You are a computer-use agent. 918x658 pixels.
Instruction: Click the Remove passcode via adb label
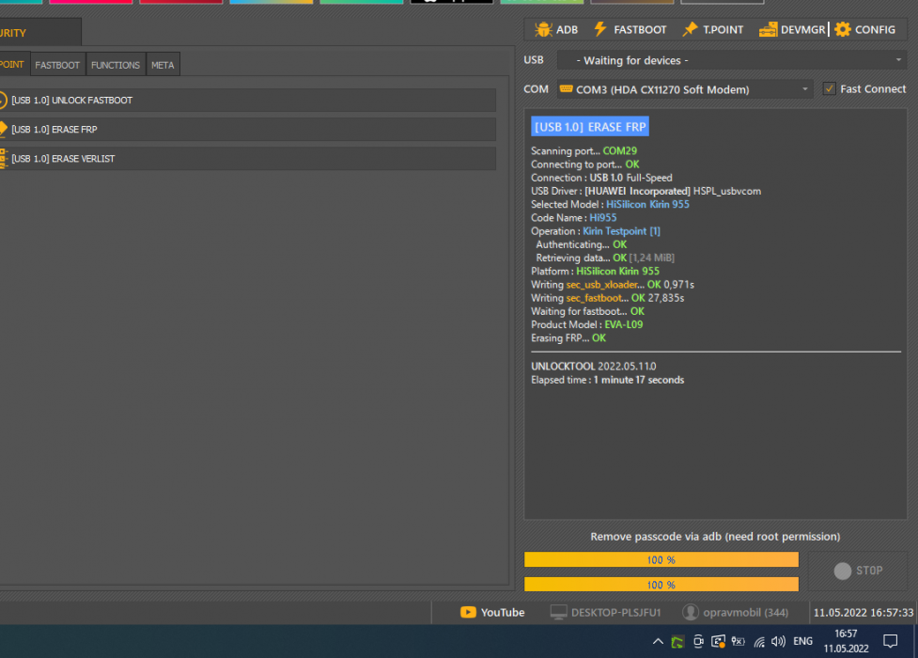(715, 537)
